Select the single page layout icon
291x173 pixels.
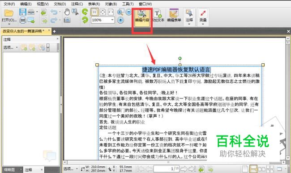click(x=245, y=169)
